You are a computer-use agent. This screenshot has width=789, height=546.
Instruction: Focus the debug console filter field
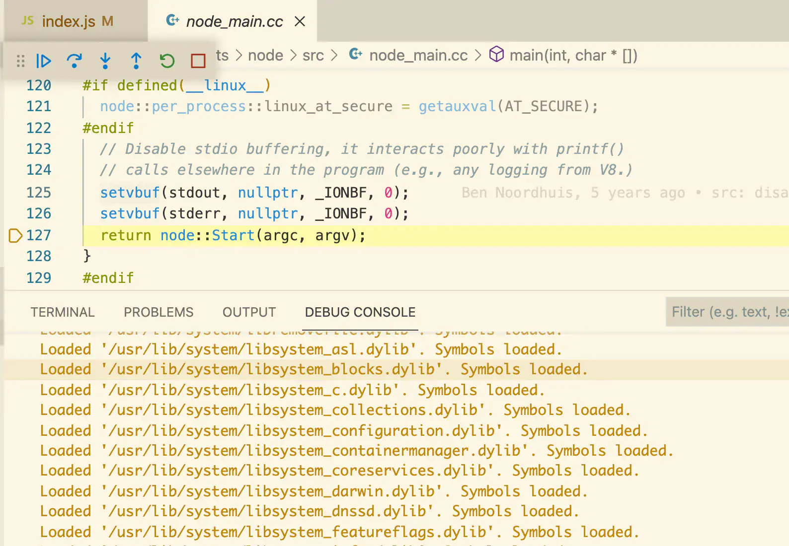coord(727,312)
